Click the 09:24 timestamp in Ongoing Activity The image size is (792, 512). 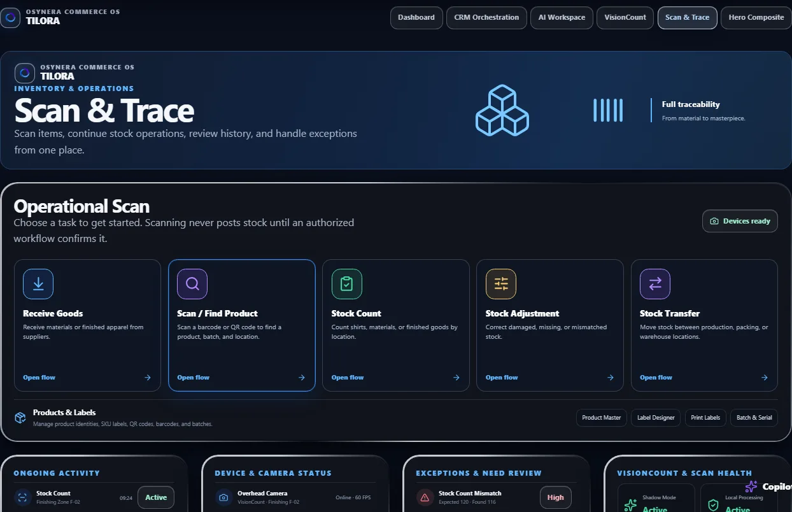tap(126, 497)
